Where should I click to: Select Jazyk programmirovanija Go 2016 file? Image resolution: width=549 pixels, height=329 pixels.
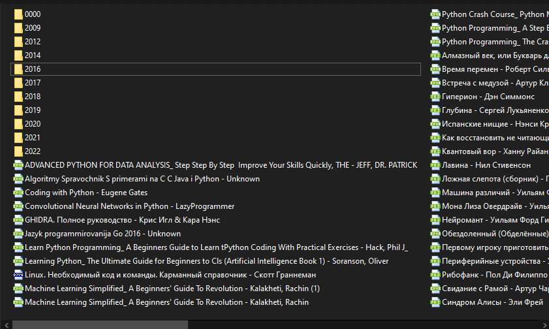click(x=102, y=234)
